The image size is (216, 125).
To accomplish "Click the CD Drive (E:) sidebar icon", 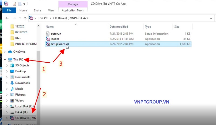I will click(x=12, y=118).
